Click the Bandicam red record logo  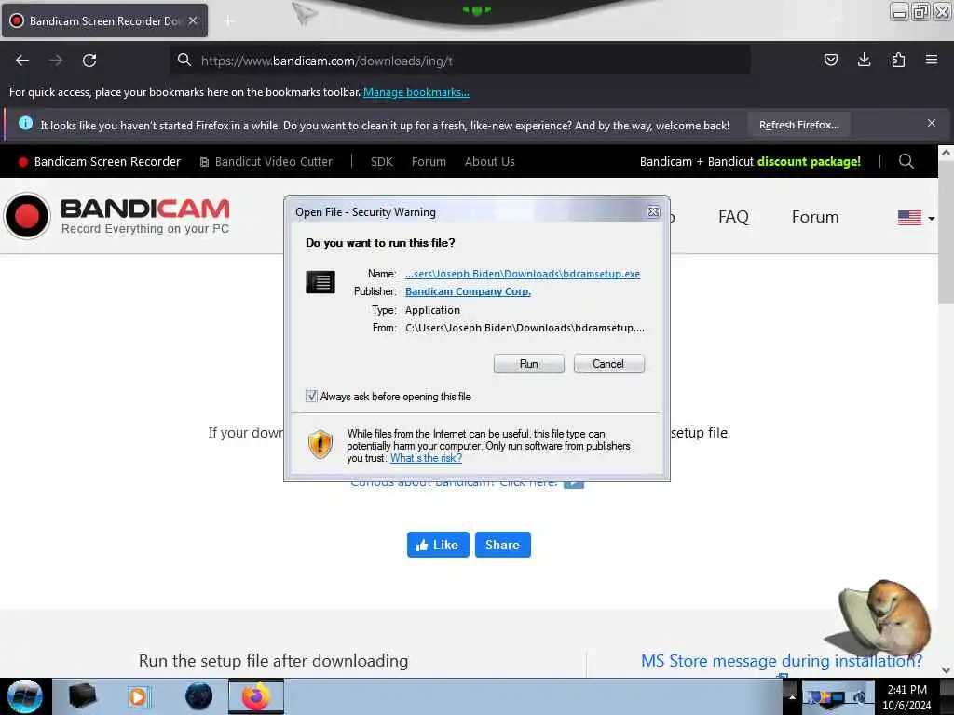pyautogui.click(x=27, y=216)
